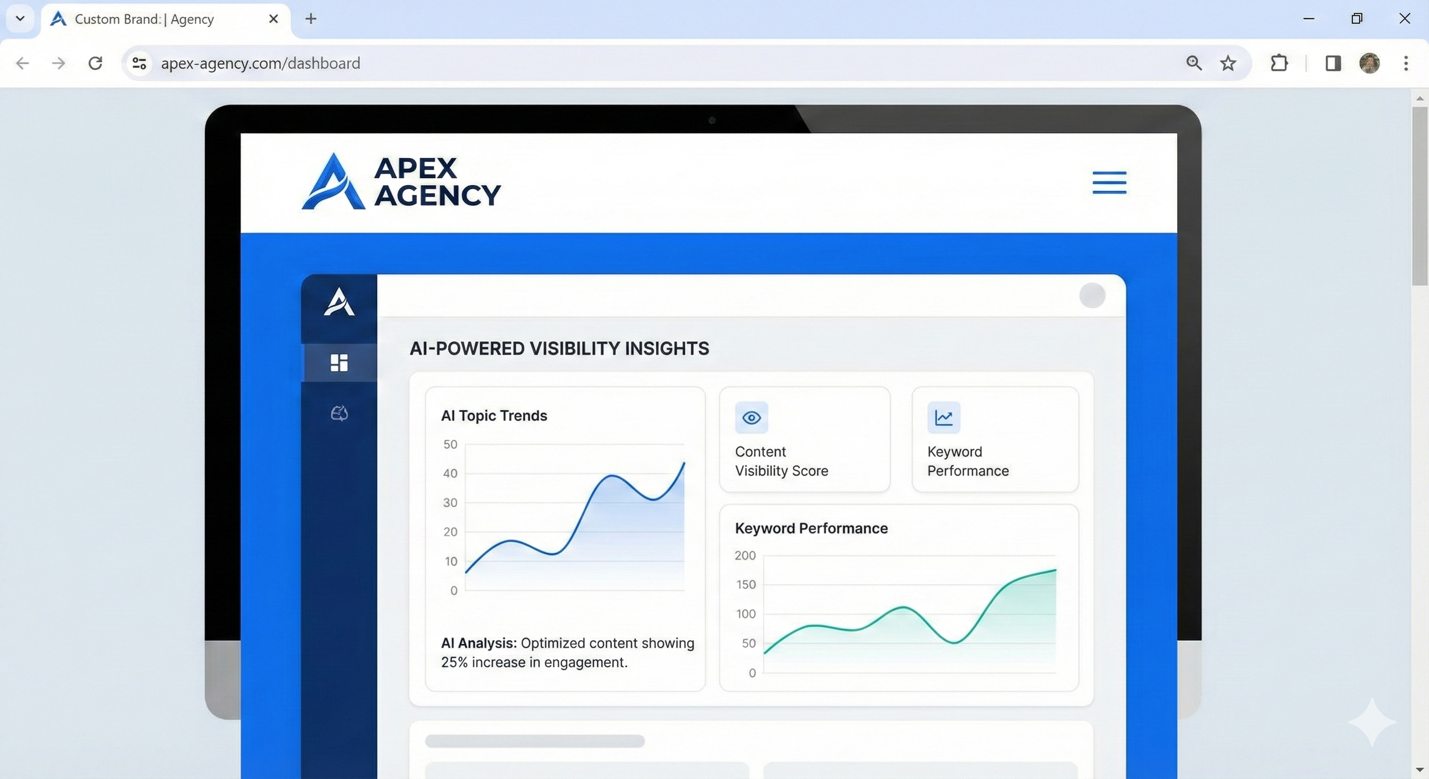Click the site permissions icon beside the URL
This screenshot has width=1429, height=779.
coord(138,63)
